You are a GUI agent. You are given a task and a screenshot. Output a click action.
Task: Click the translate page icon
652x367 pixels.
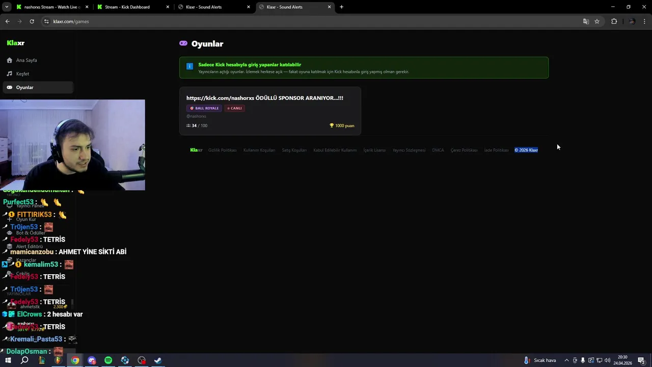[x=586, y=21]
